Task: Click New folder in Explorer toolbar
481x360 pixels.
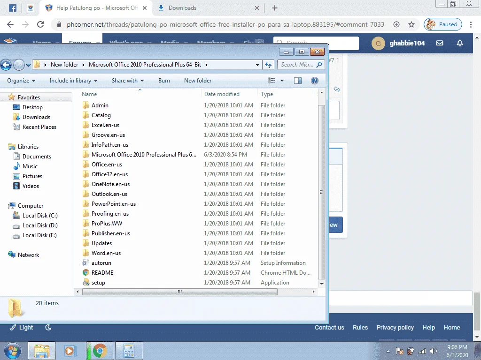Action: 198,81
